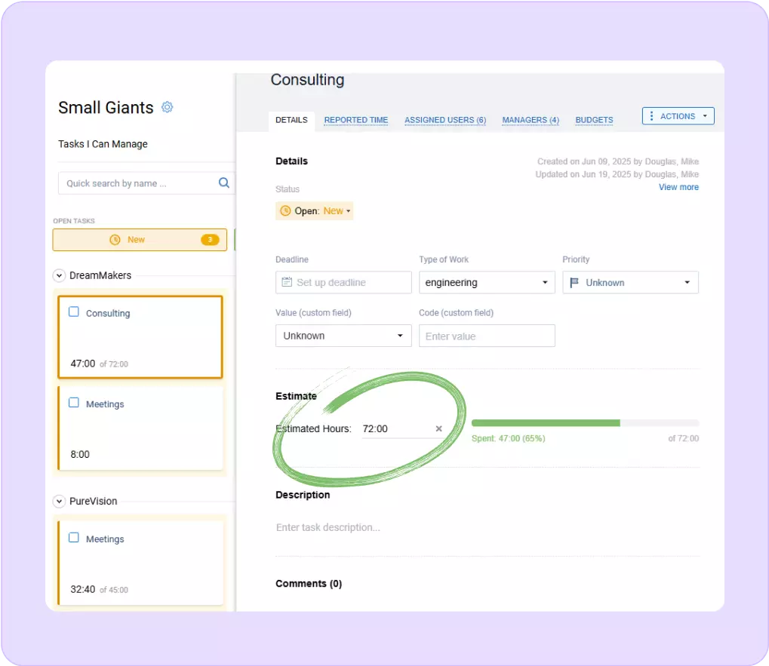Click the clock icon in New filter

click(x=115, y=240)
